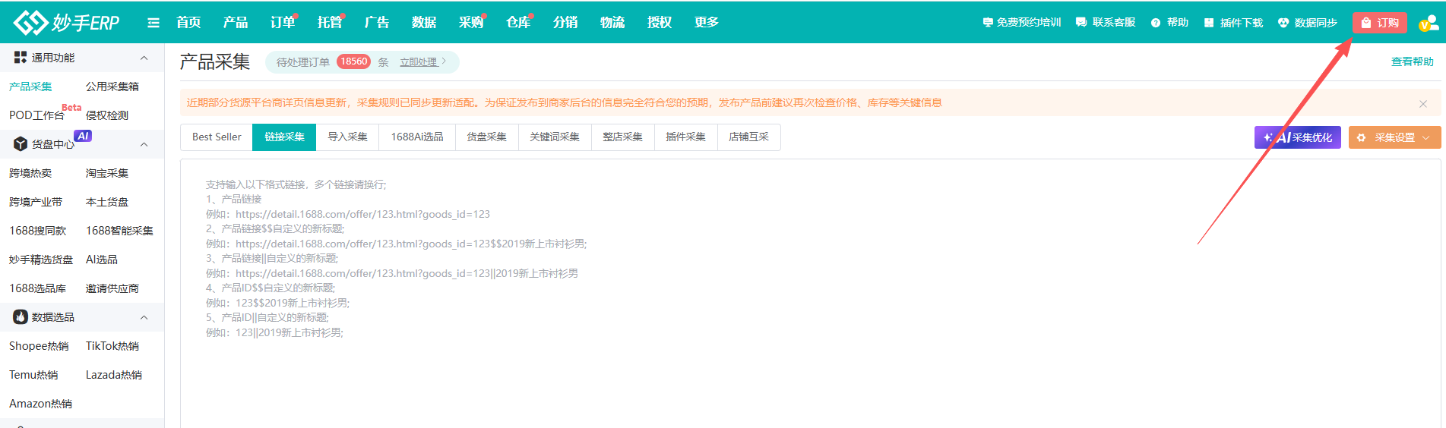Collapse the 货盘中心 section
The image size is (1446, 428).
coord(144,144)
